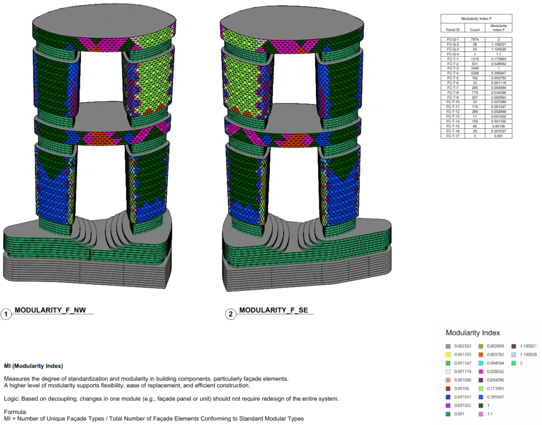Select the magenta 0.028562 legend swatch

[x=481, y=371]
